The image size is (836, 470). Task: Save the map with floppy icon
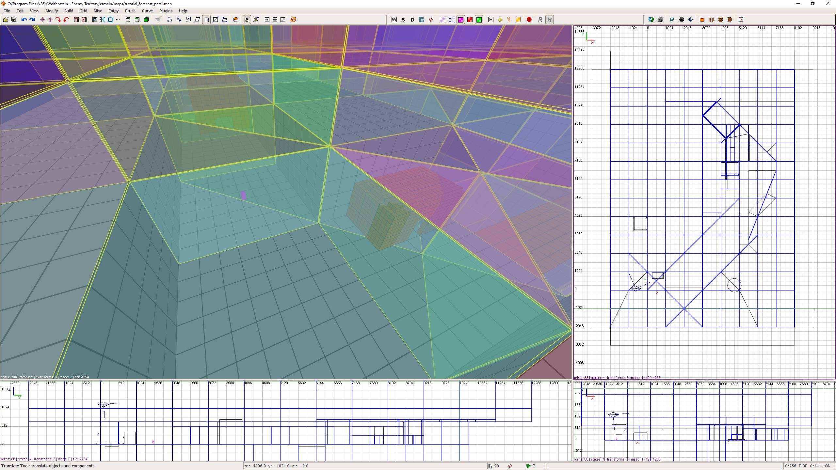coord(14,20)
